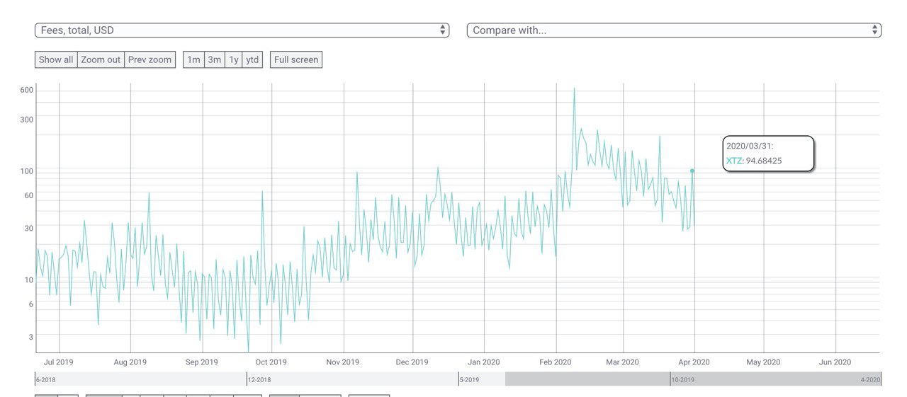The height and width of the screenshot is (397, 907).
Task: Click the 60 value on the y-axis
Action: pyautogui.click(x=29, y=195)
